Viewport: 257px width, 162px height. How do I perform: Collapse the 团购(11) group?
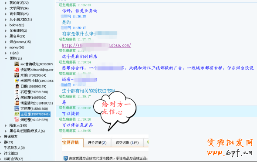click(6, 58)
